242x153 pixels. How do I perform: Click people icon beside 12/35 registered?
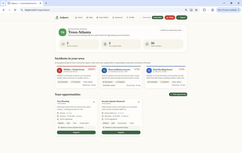point(103,119)
